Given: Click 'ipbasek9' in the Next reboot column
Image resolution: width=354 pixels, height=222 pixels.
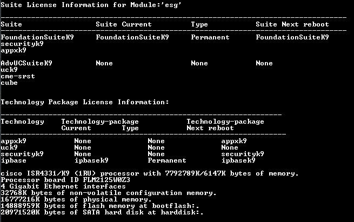Looking at the screenshot, I should 238,160.
